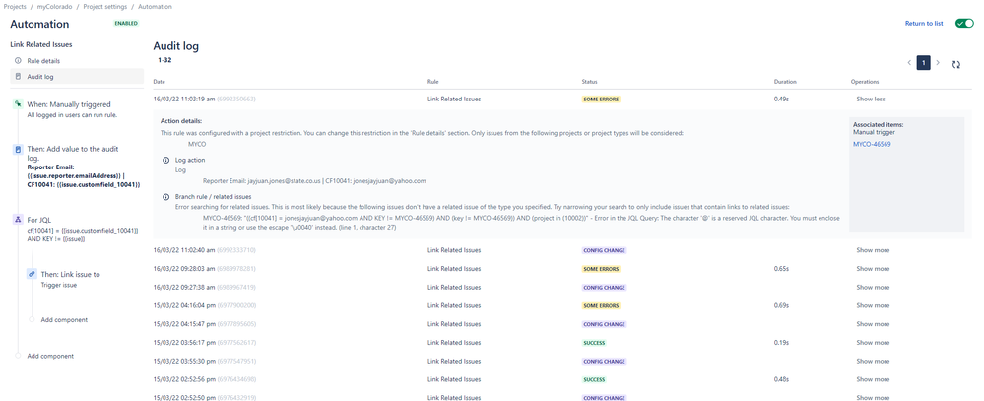Click the refresh audit log icon
This screenshot has width=984, height=401.
[955, 64]
